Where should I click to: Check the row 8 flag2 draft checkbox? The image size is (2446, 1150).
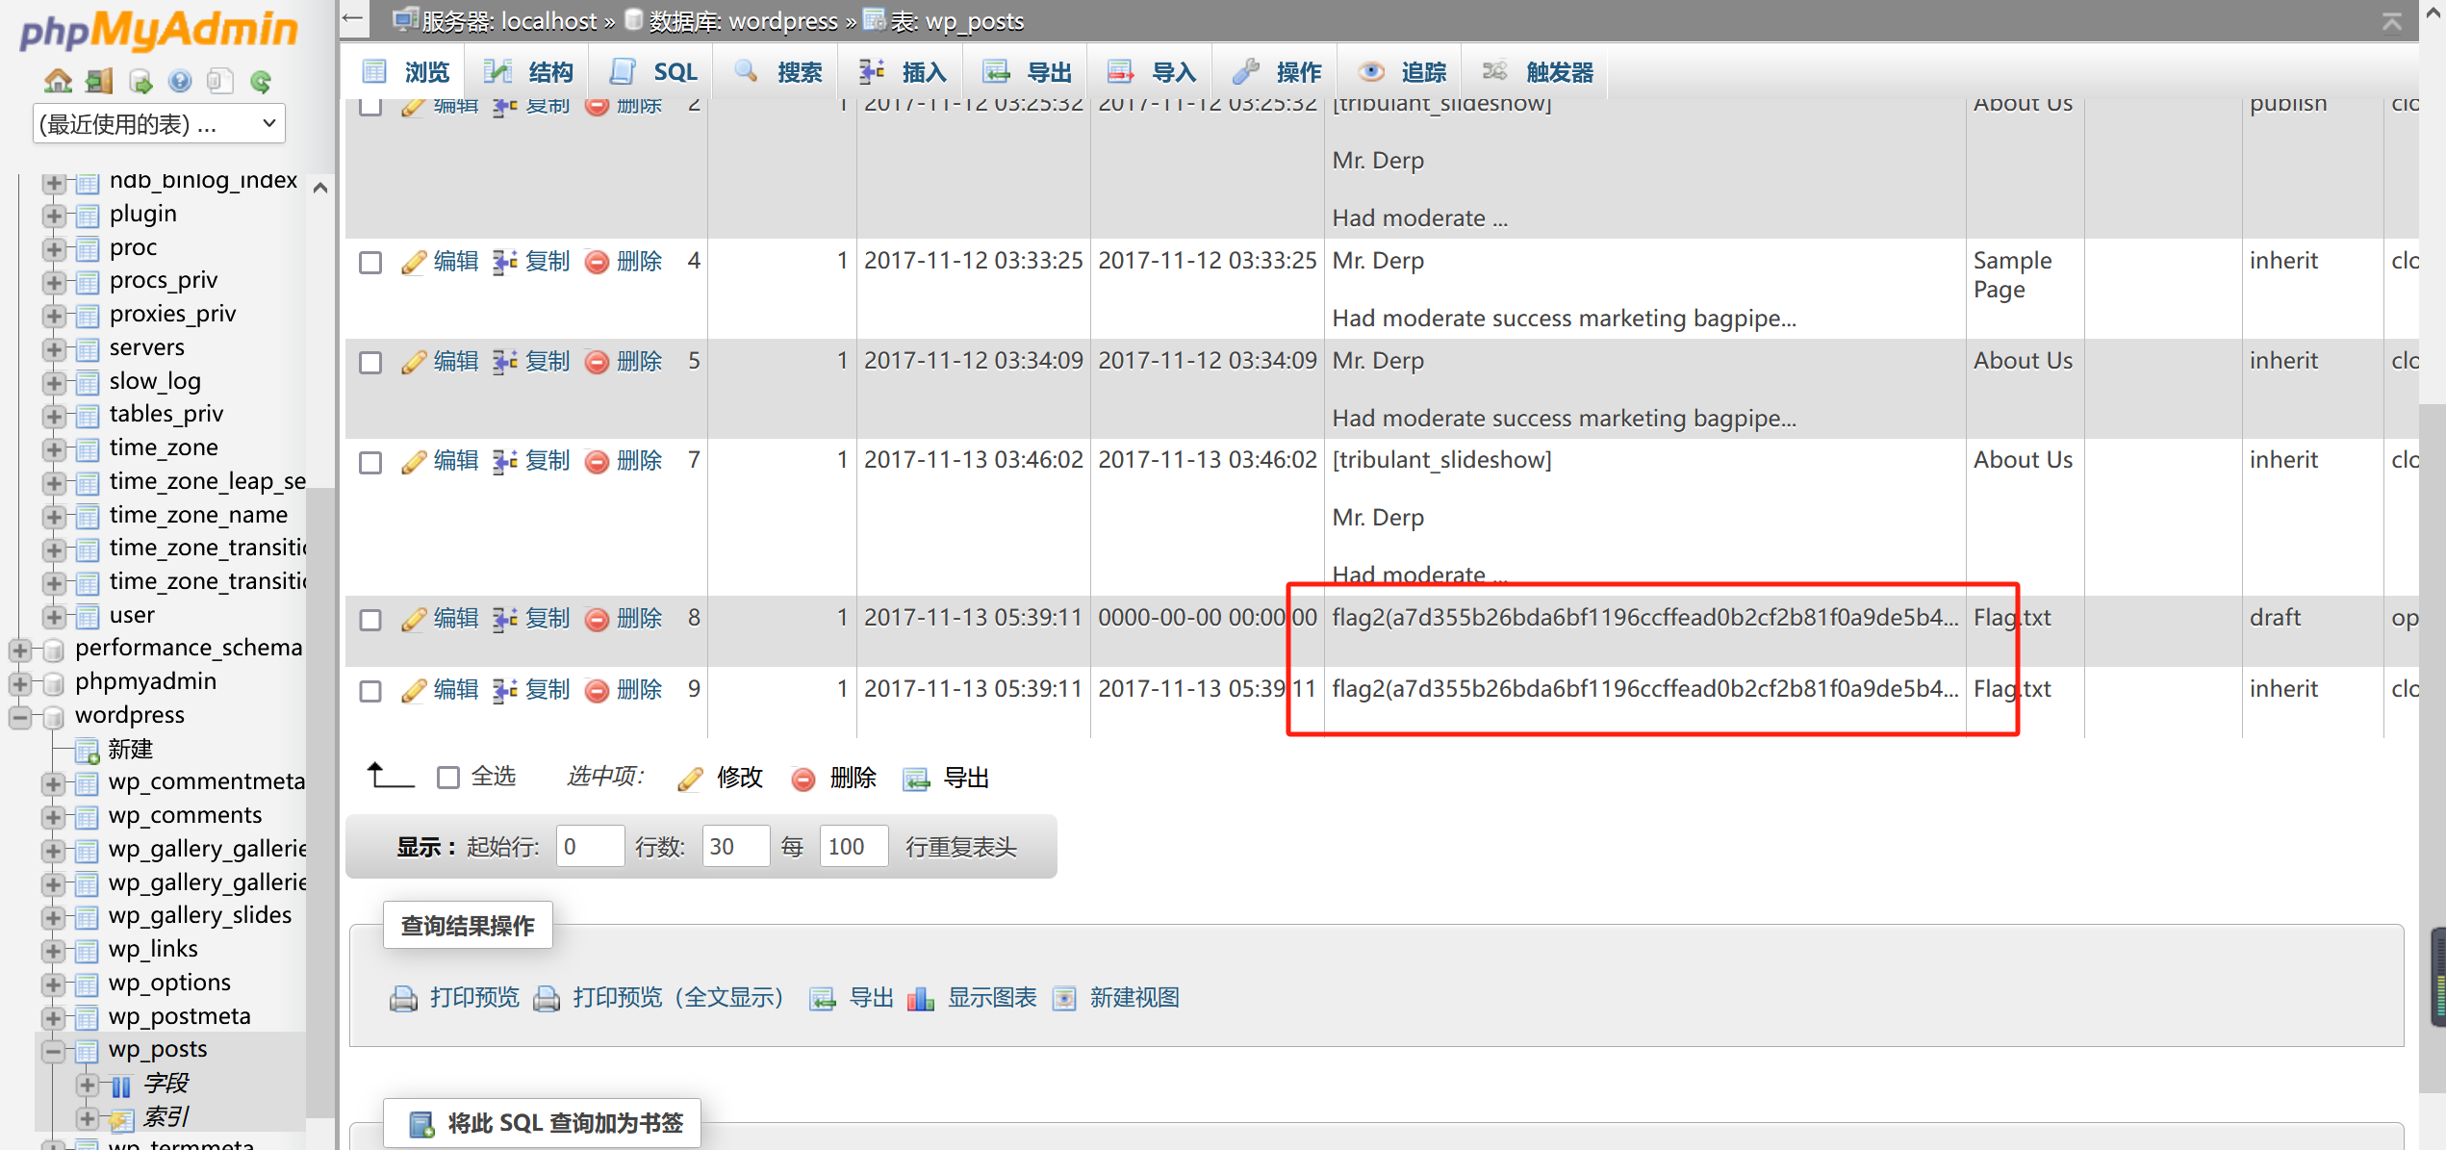(370, 619)
